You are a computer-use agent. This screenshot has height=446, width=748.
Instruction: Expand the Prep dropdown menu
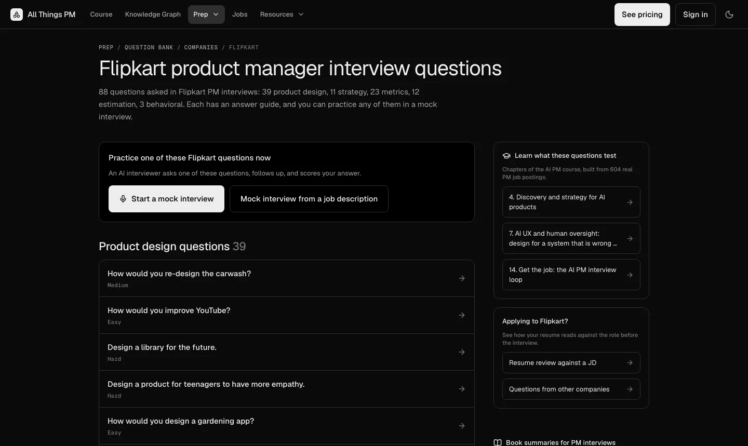point(206,15)
